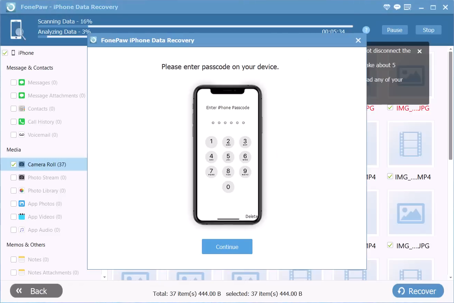This screenshot has height=303, width=454.
Task: Click the App Videos clapperboard icon
Action: [x=22, y=217]
